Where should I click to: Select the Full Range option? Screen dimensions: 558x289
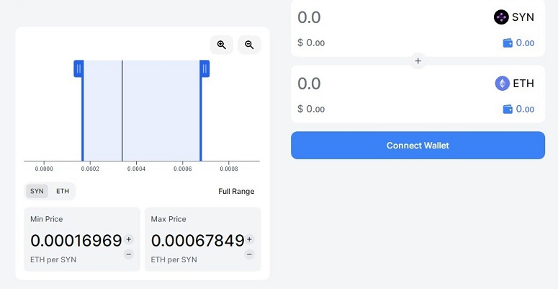[x=236, y=191]
